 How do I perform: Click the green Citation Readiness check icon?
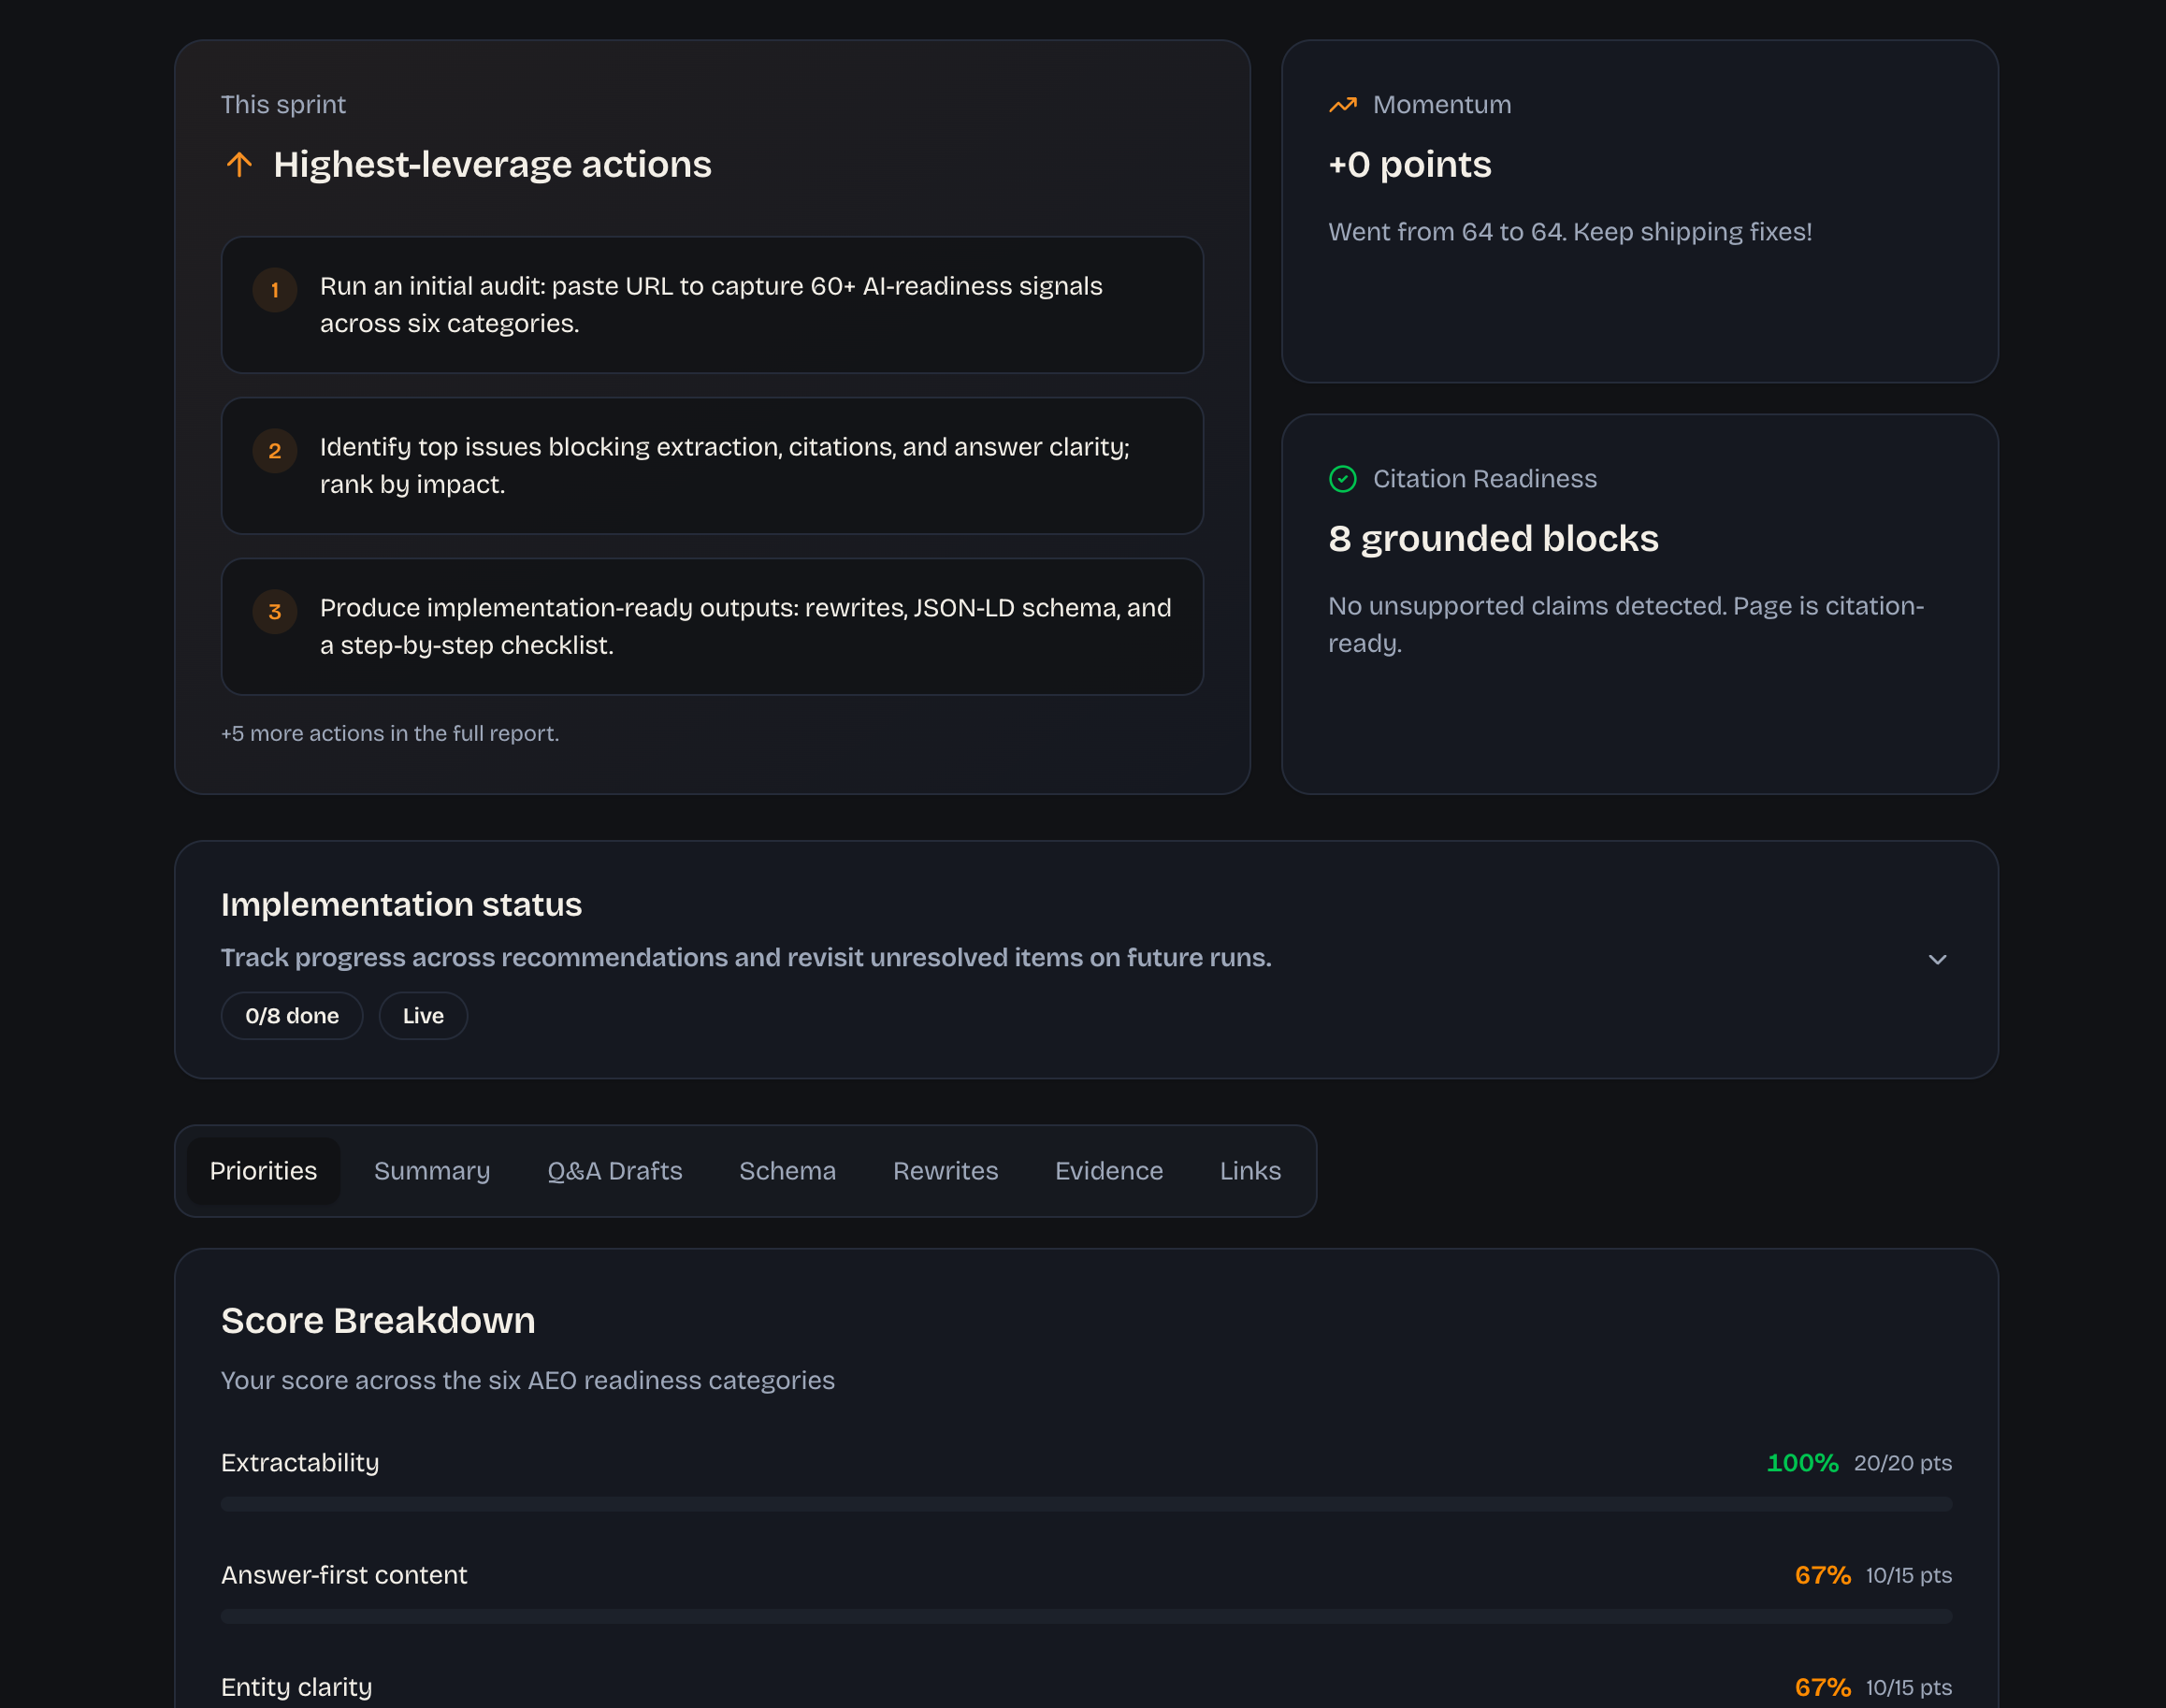(x=1342, y=479)
